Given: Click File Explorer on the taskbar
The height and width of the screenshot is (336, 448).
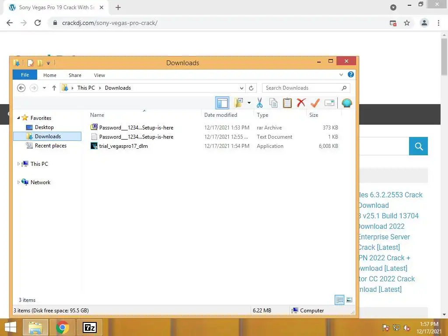Looking at the screenshot, I should pyautogui.click(x=35, y=327).
